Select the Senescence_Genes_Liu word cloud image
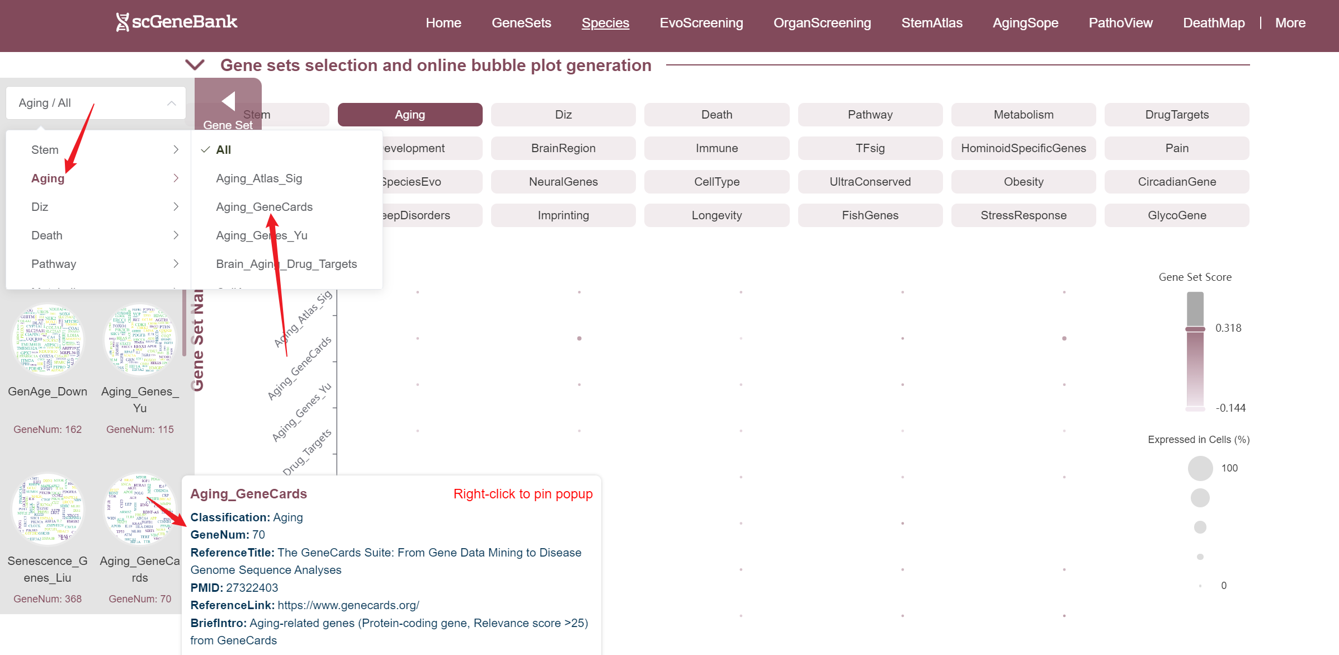 coord(48,510)
